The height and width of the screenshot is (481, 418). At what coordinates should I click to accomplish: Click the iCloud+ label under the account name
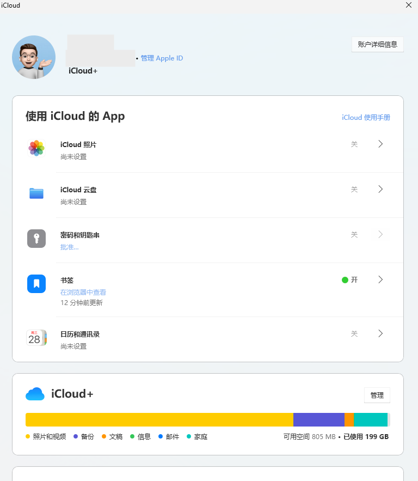click(83, 71)
